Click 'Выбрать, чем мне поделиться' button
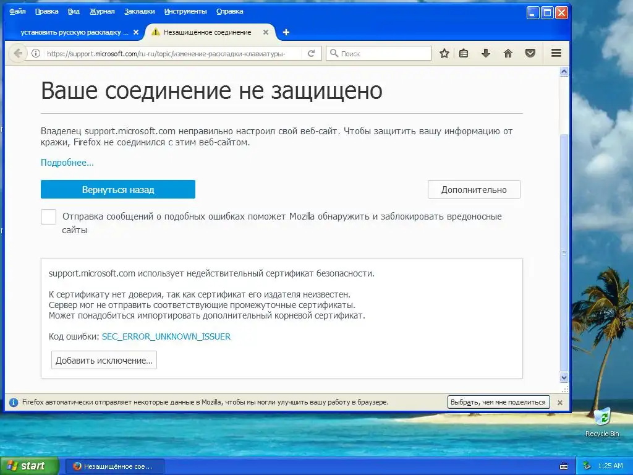The image size is (633, 475). tap(499, 402)
